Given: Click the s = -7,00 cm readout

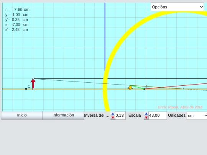Looking at the screenshot, I should pyautogui.click(x=17, y=24).
